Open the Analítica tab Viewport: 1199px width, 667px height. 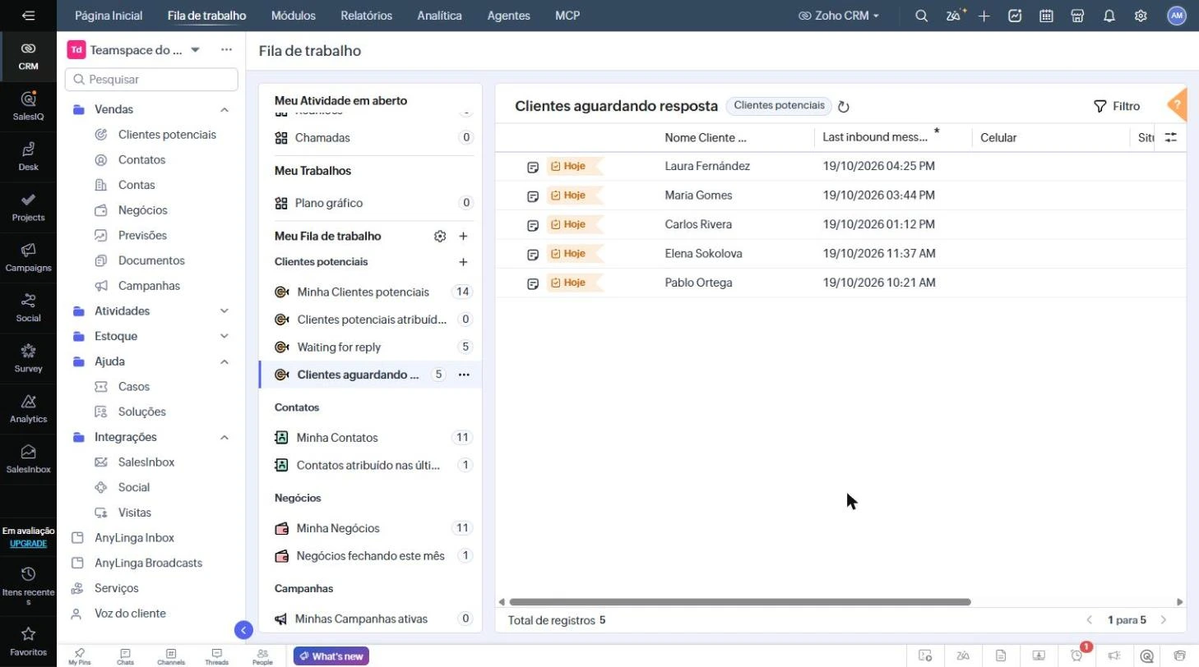[x=439, y=16]
